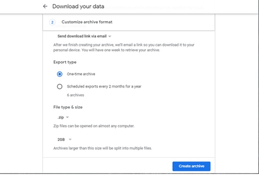Click the Scheduled exports label text
This screenshot has width=259, height=177.
click(x=104, y=87)
